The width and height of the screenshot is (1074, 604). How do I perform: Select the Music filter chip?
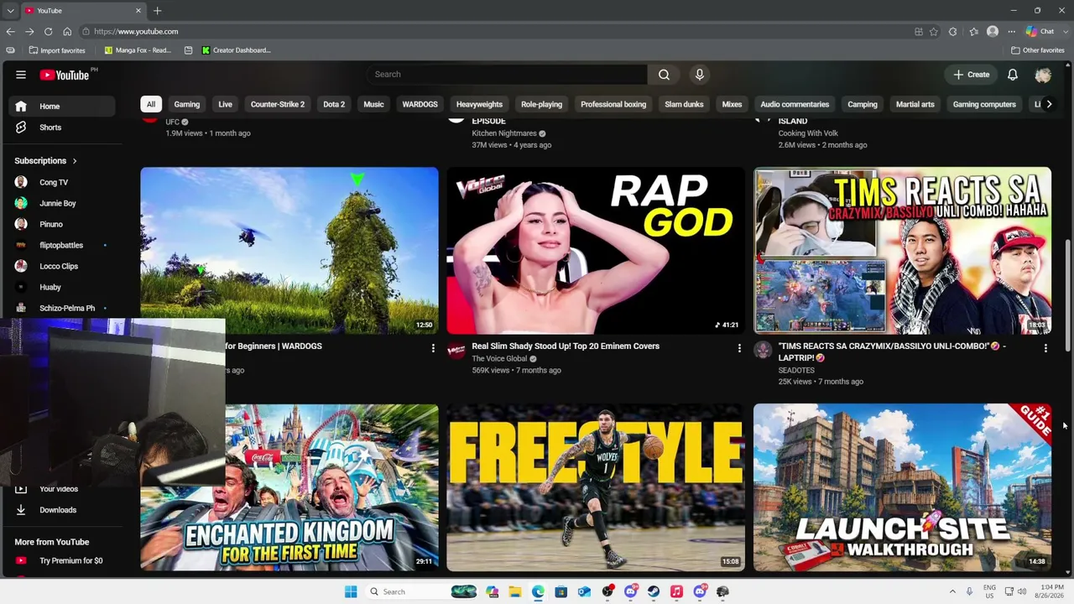click(x=373, y=105)
